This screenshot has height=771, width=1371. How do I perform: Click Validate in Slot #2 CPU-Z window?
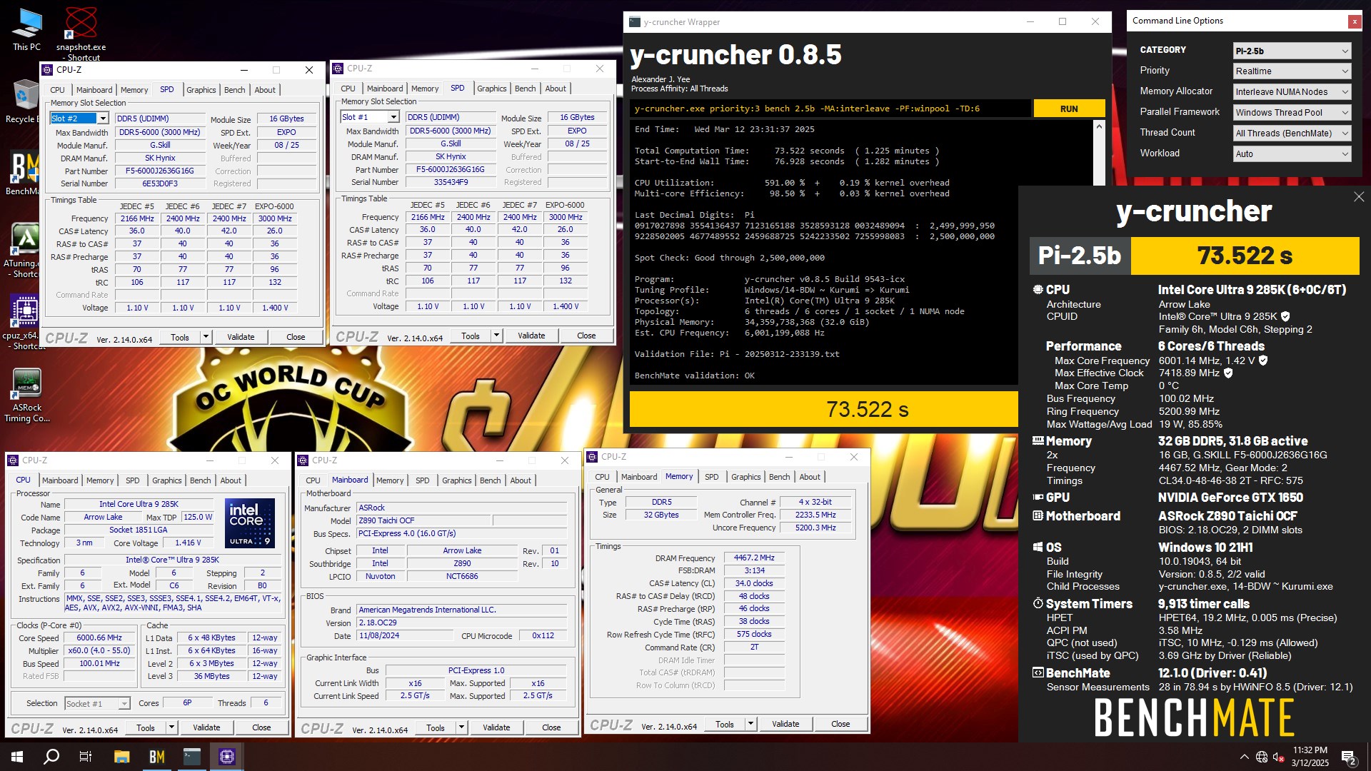241,337
